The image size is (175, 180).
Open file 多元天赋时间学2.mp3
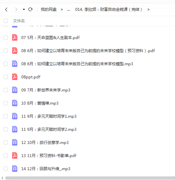(49, 130)
